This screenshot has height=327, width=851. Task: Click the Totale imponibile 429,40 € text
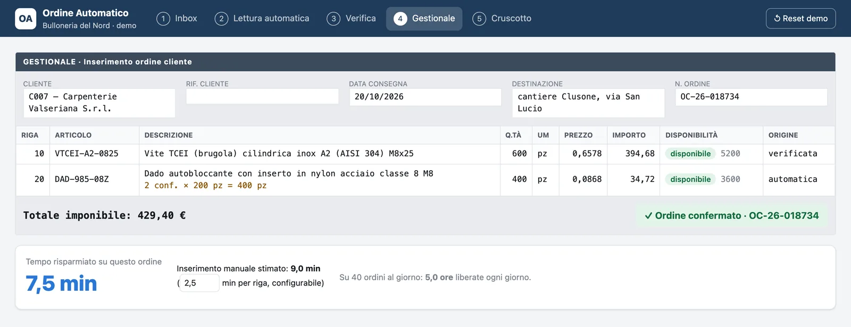tap(104, 215)
